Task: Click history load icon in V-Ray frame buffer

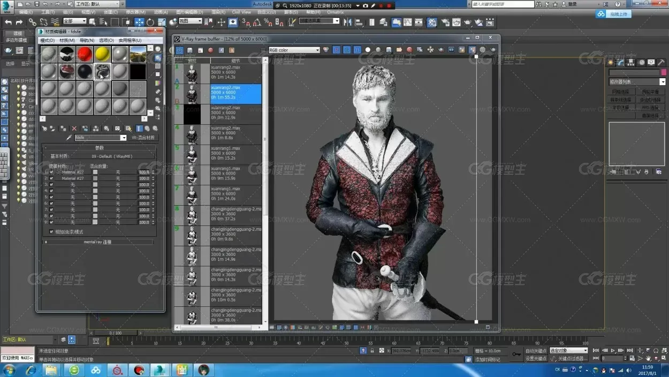Action: click(x=200, y=50)
